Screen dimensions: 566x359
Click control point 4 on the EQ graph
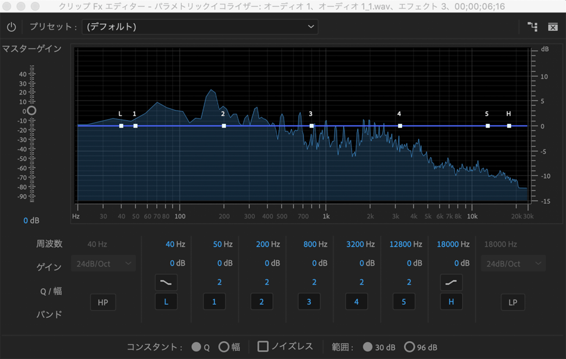click(x=400, y=126)
